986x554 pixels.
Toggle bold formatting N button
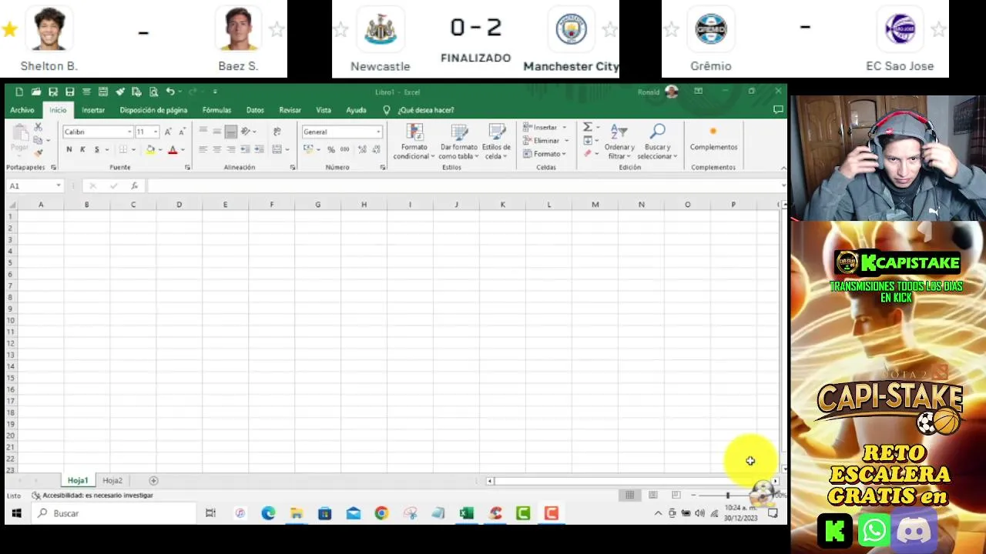[x=69, y=149]
